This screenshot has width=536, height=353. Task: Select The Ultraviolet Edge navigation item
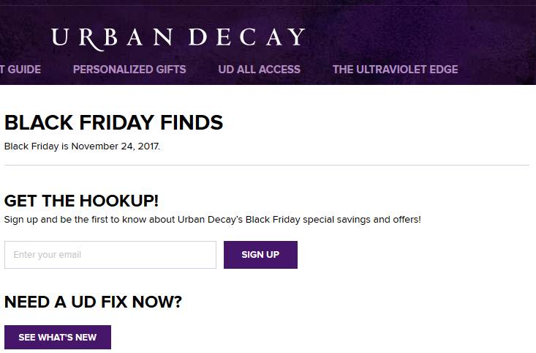pos(395,70)
